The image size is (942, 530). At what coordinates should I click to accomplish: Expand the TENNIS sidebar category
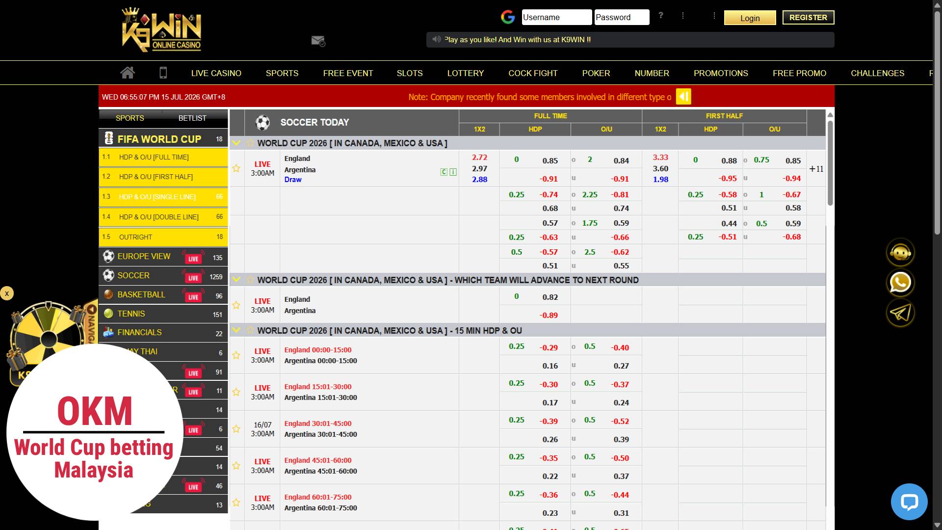click(x=163, y=314)
